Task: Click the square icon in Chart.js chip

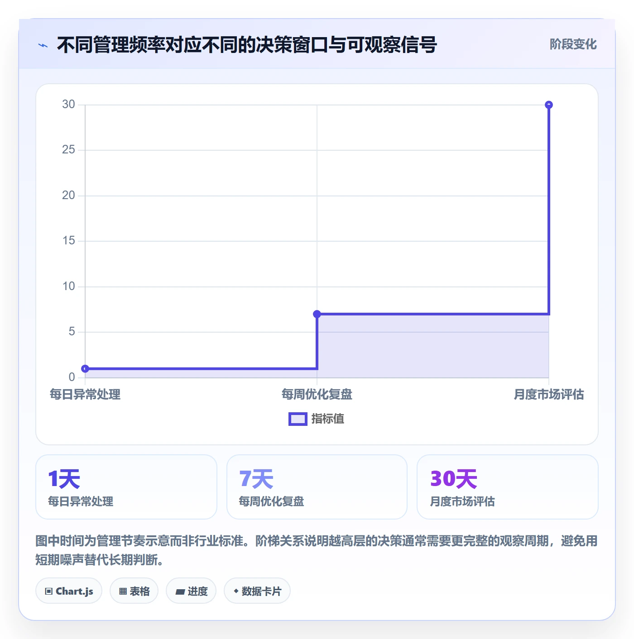Action: click(x=49, y=591)
